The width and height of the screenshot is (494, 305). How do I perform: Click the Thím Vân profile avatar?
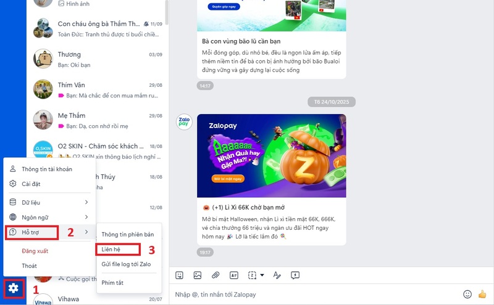click(43, 89)
